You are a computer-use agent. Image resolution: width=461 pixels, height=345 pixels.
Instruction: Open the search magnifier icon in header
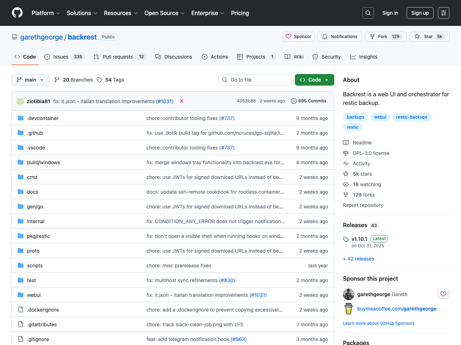368,13
